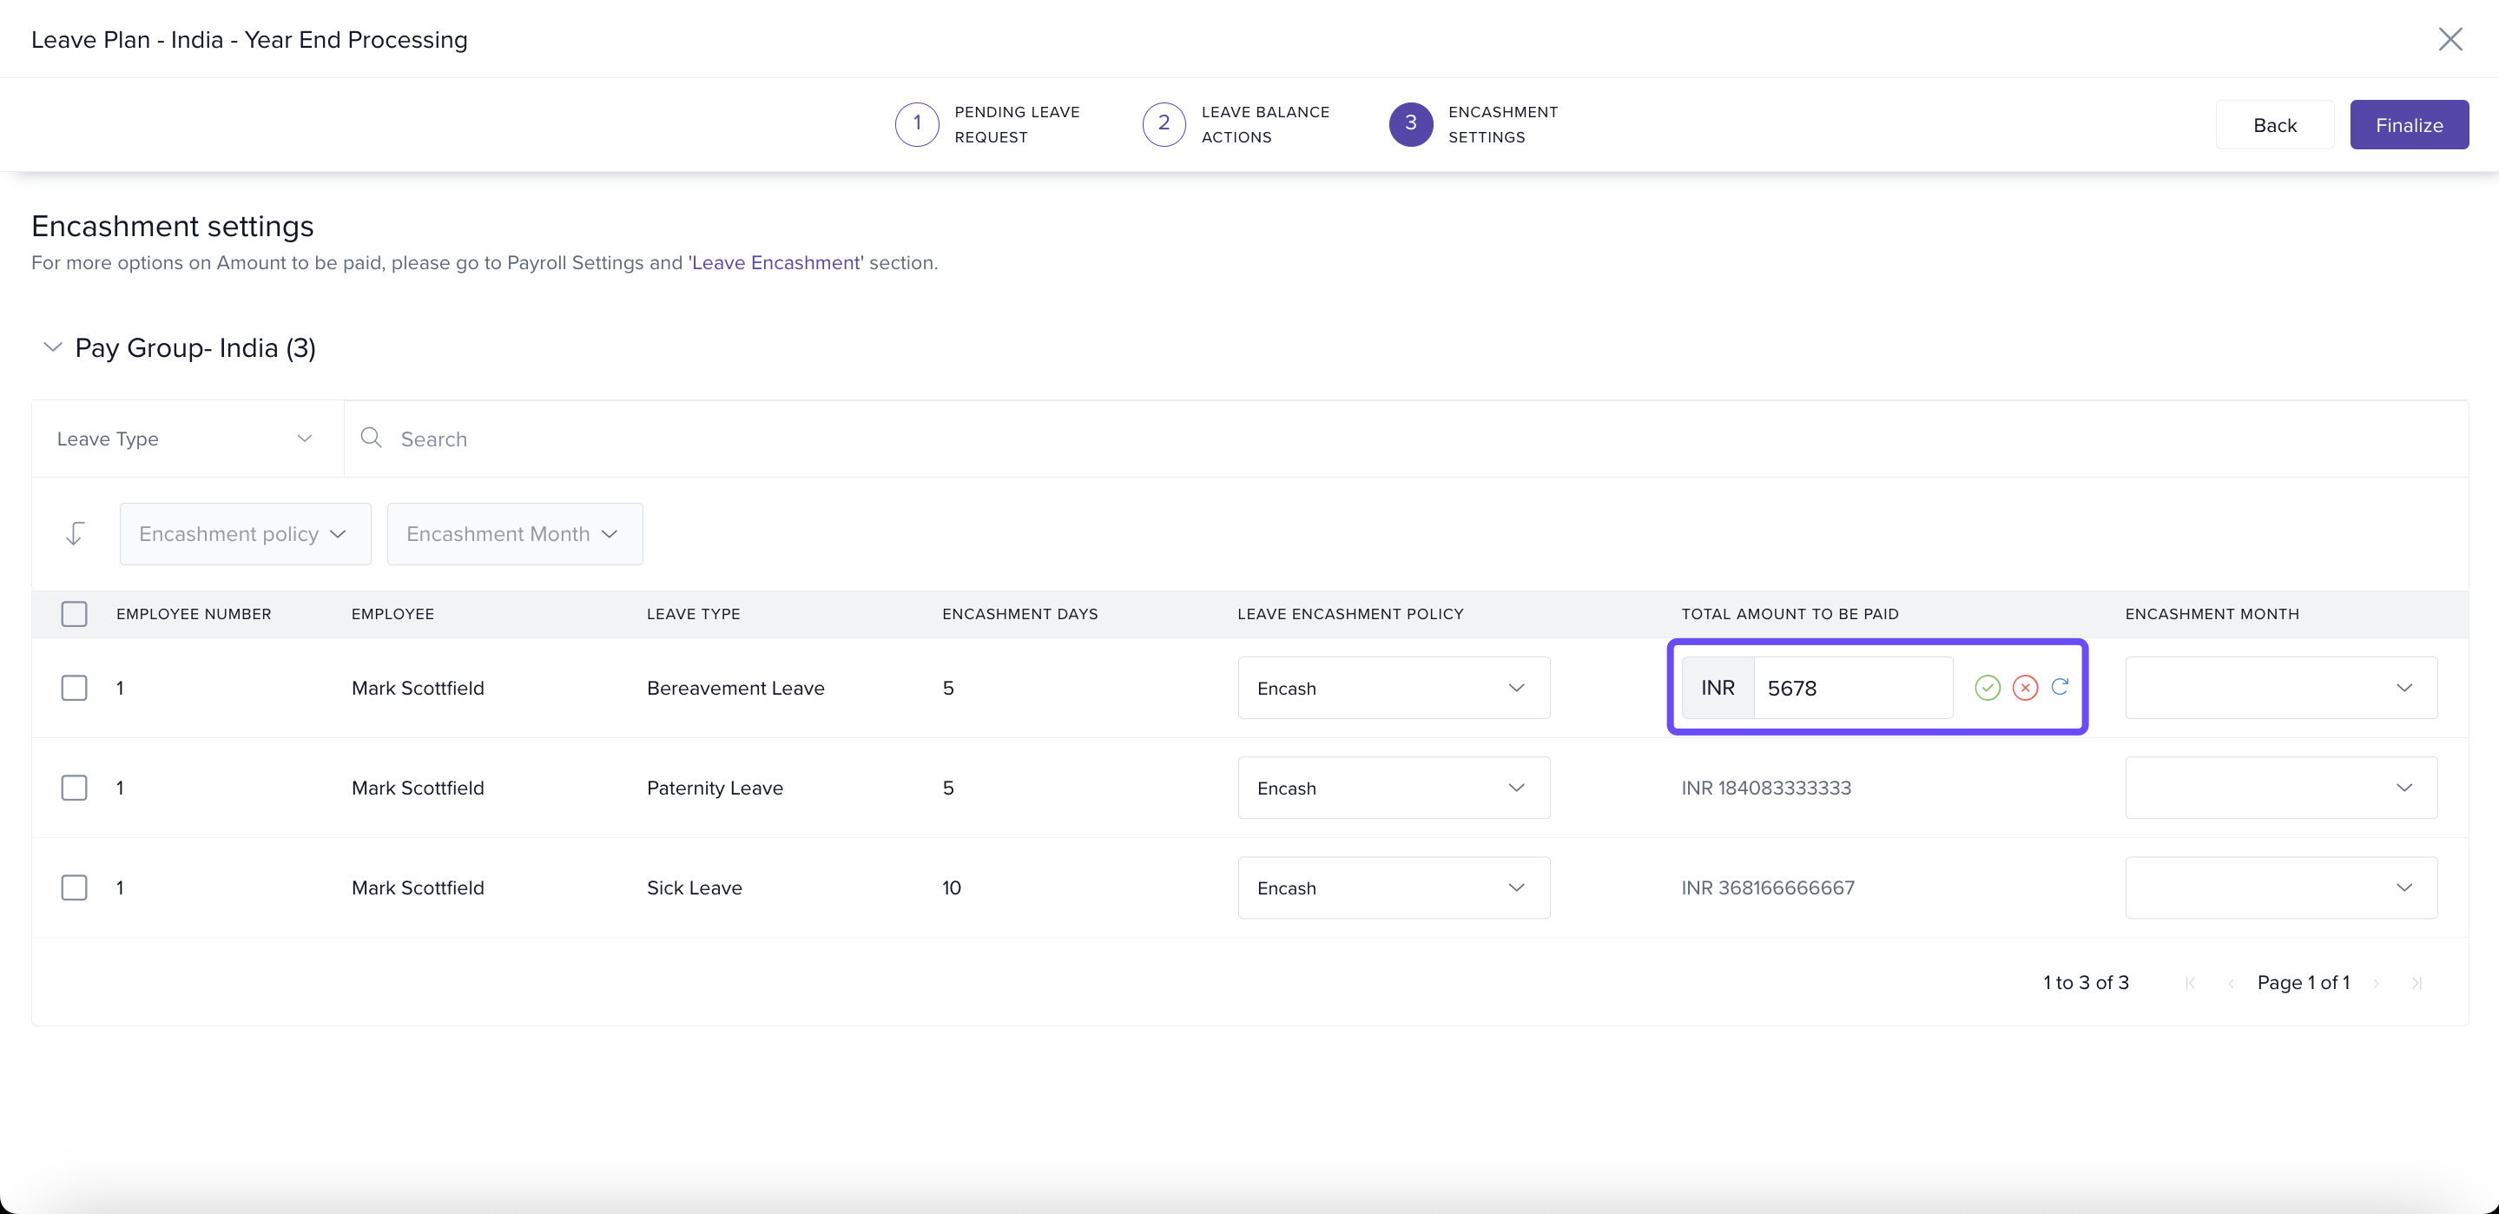Image resolution: width=2499 pixels, height=1214 pixels.
Task: Cancel amount edit with red X icon
Action: pos(2025,688)
